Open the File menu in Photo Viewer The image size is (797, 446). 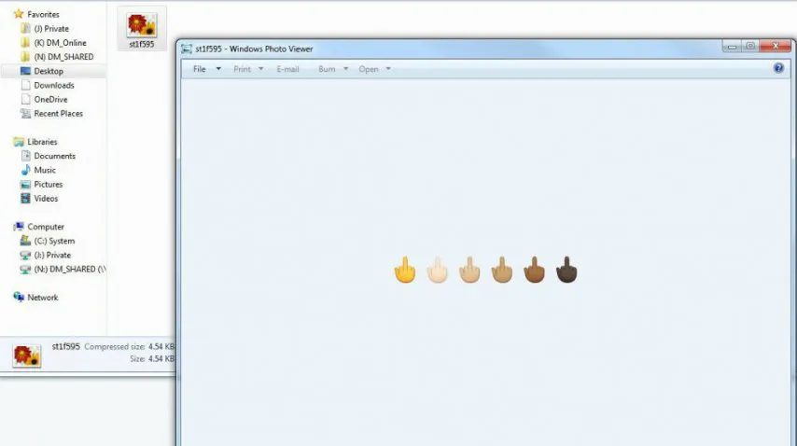pyautogui.click(x=199, y=69)
